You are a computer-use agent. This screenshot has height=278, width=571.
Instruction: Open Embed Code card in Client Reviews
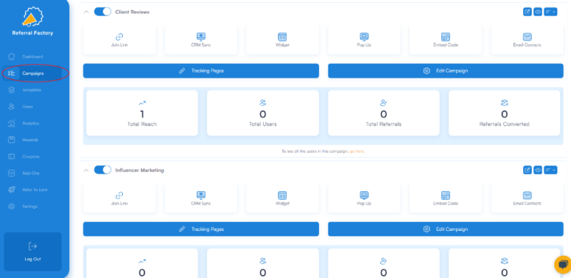pyautogui.click(x=445, y=40)
